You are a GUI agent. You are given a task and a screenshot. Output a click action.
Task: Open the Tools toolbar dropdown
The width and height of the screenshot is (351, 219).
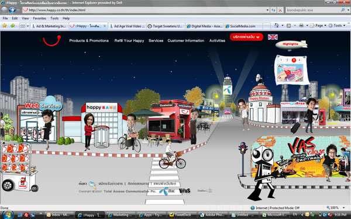[337, 26]
